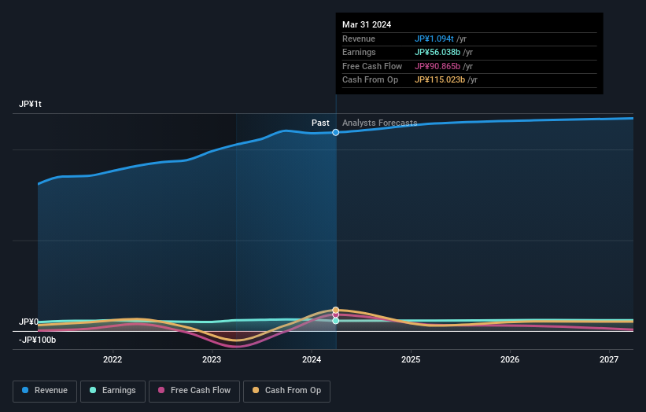
Task: Click the Cash From Op label in tooltip
Action: click(370, 80)
